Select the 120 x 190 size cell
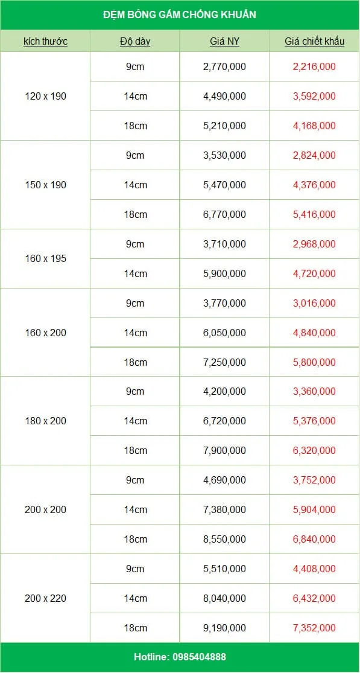The height and width of the screenshot is (673, 360). coord(45,96)
